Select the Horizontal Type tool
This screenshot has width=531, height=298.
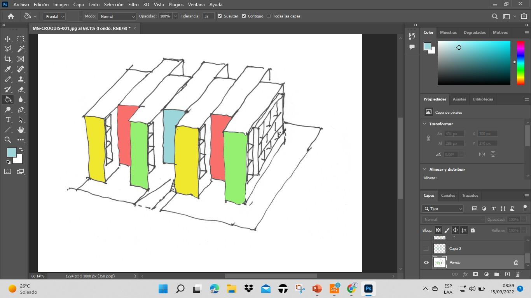(8, 120)
